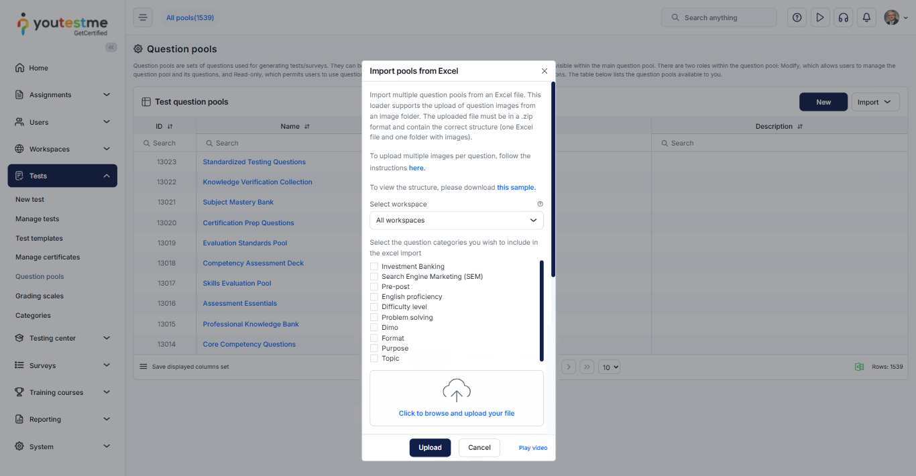Click the category list scrollbar
916x476 pixels.
pos(542,310)
